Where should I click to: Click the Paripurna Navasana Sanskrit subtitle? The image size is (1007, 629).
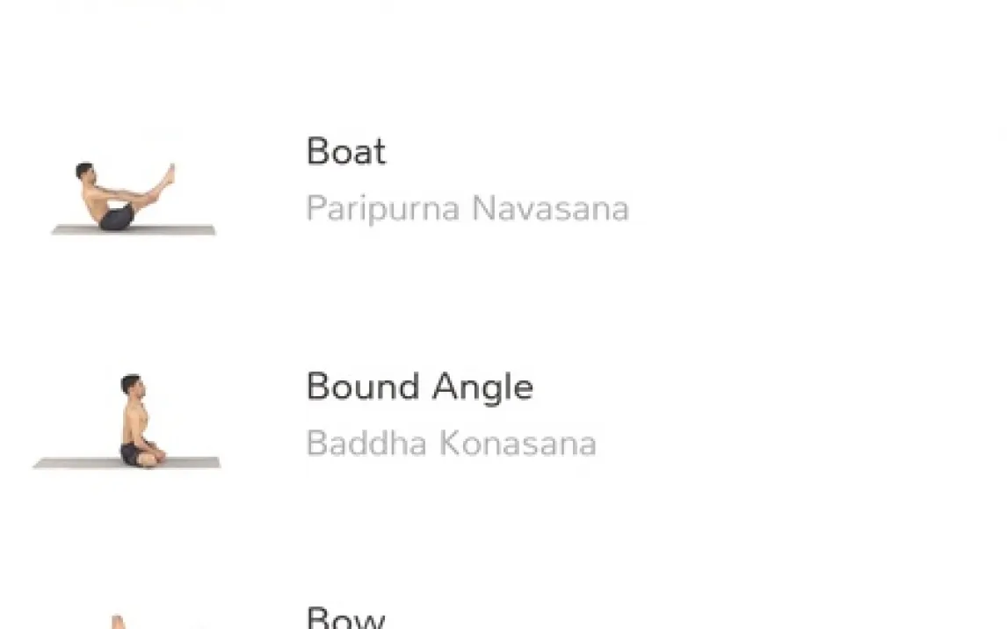[x=467, y=209]
